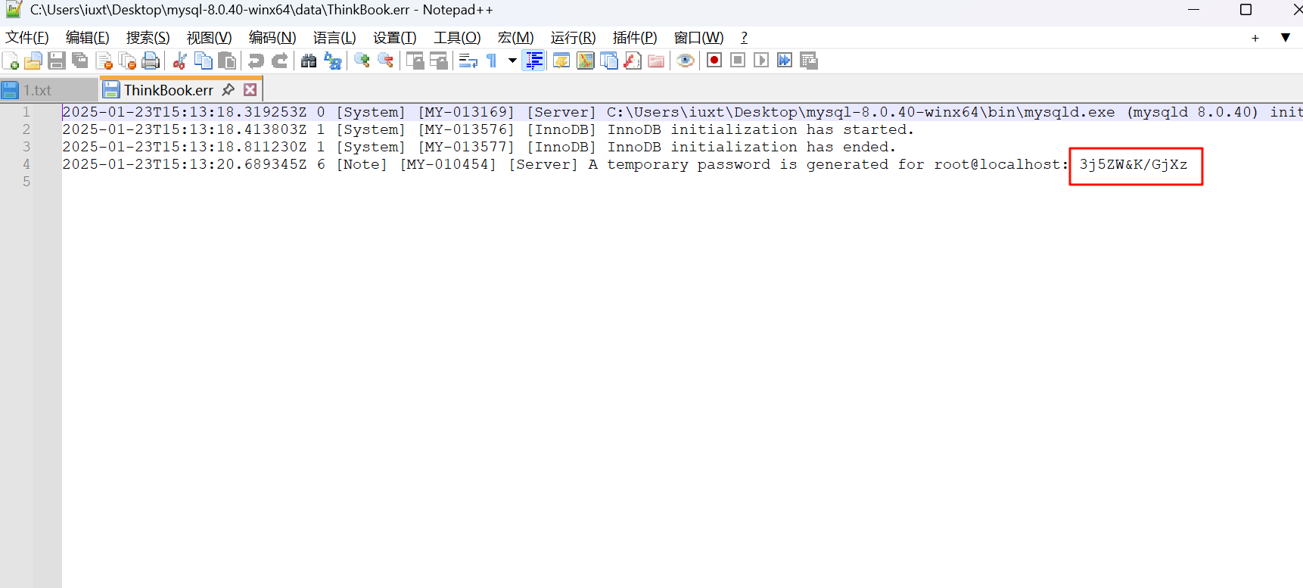Image resolution: width=1303 pixels, height=588 pixels.
Task: Open Folder as Workspace panel
Action: pyautogui.click(x=656, y=61)
